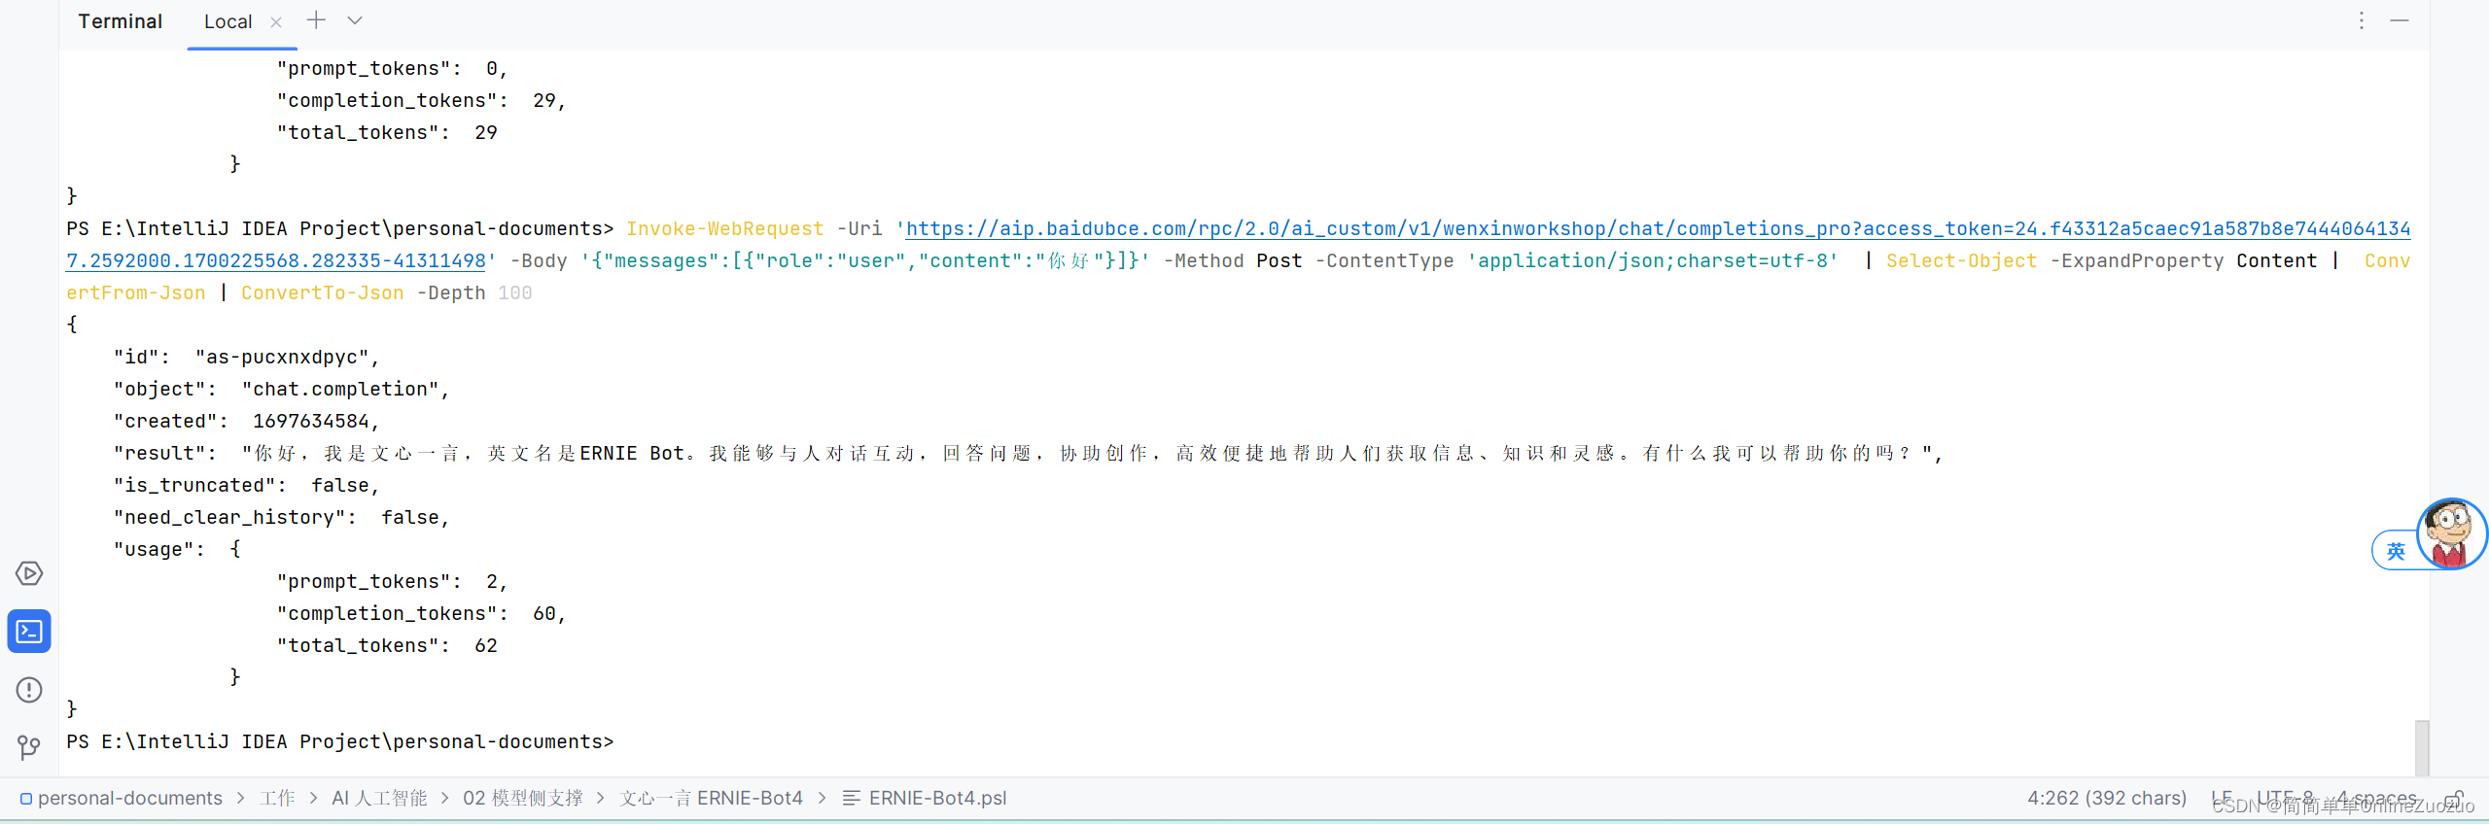Click the module icon before personal-documents
This screenshot has width=2489, height=824.
[x=26, y=799]
